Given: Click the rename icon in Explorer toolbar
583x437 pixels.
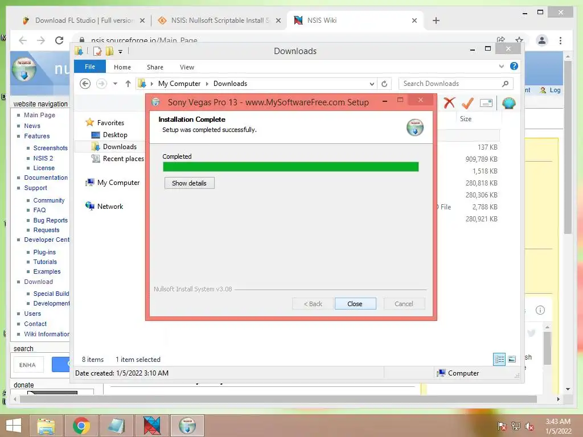Looking at the screenshot, I should [486, 103].
